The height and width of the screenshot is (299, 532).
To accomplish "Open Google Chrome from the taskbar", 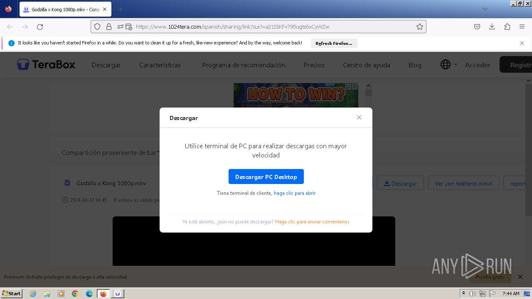I will (75, 294).
